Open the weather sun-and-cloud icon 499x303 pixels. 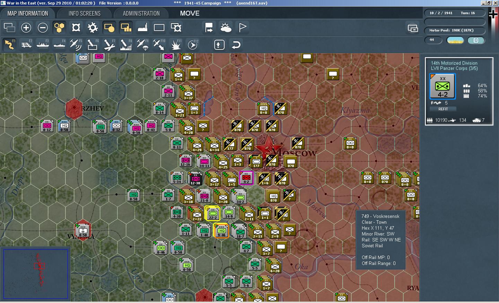click(x=226, y=27)
